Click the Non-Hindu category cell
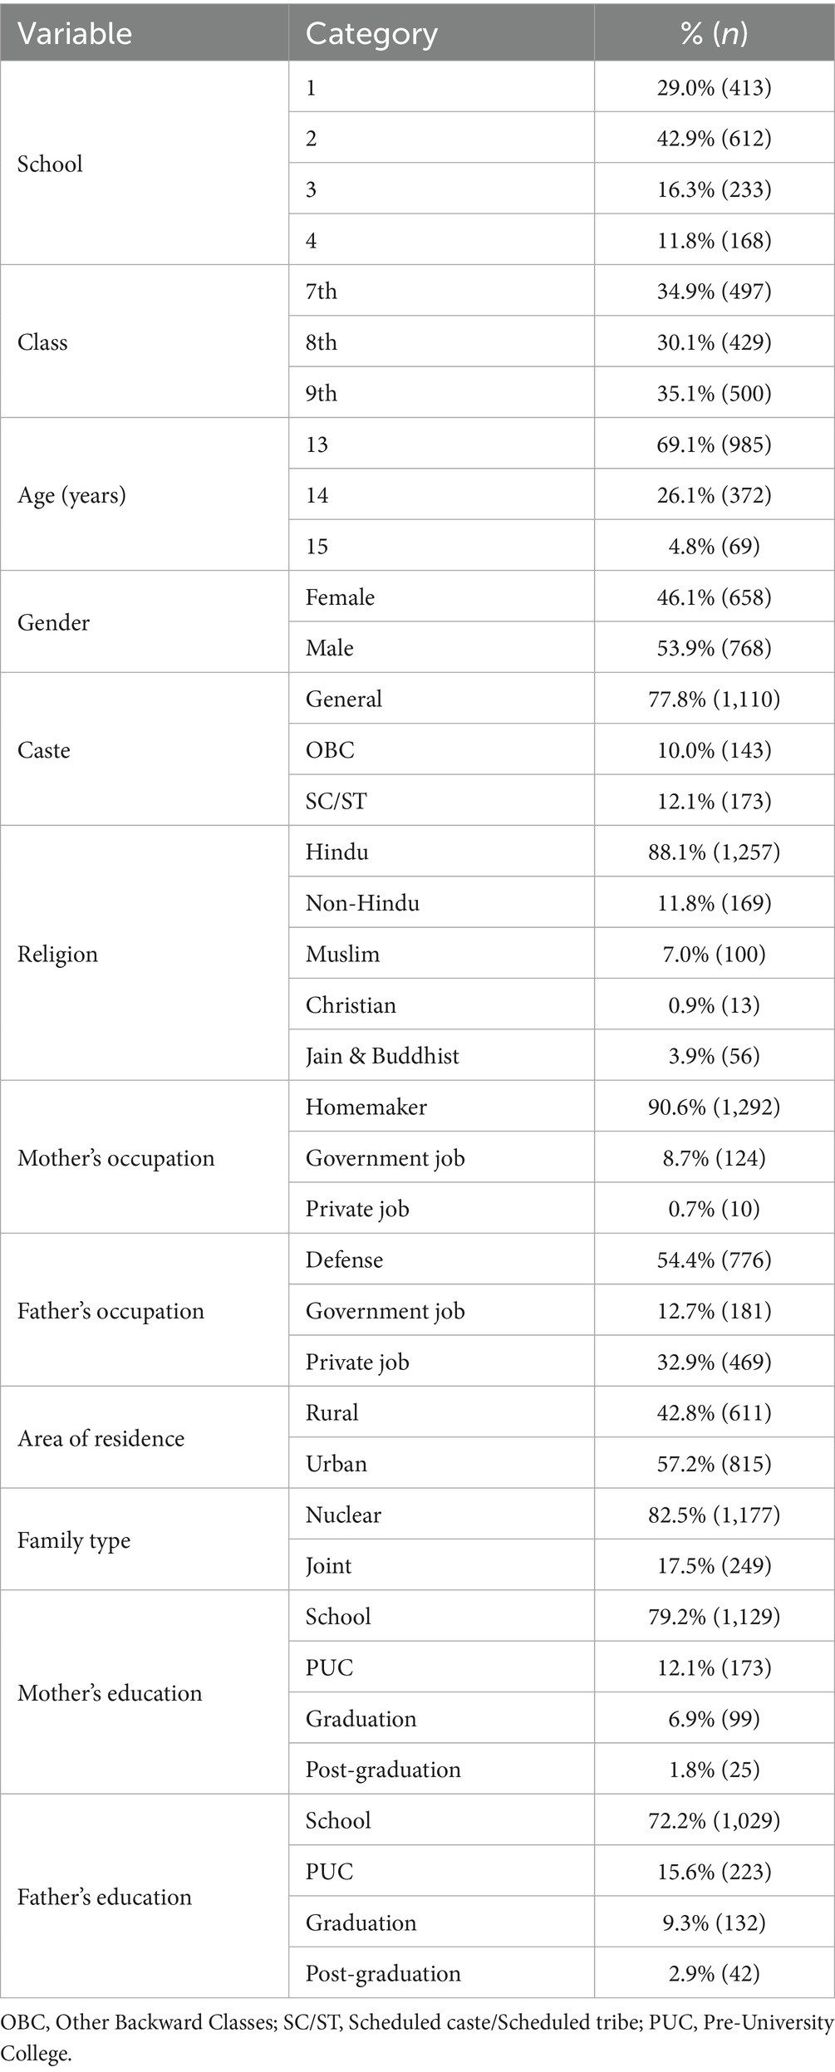Image resolution: width=835 pixels, height=2072 pixels. (x=362, y=903)
